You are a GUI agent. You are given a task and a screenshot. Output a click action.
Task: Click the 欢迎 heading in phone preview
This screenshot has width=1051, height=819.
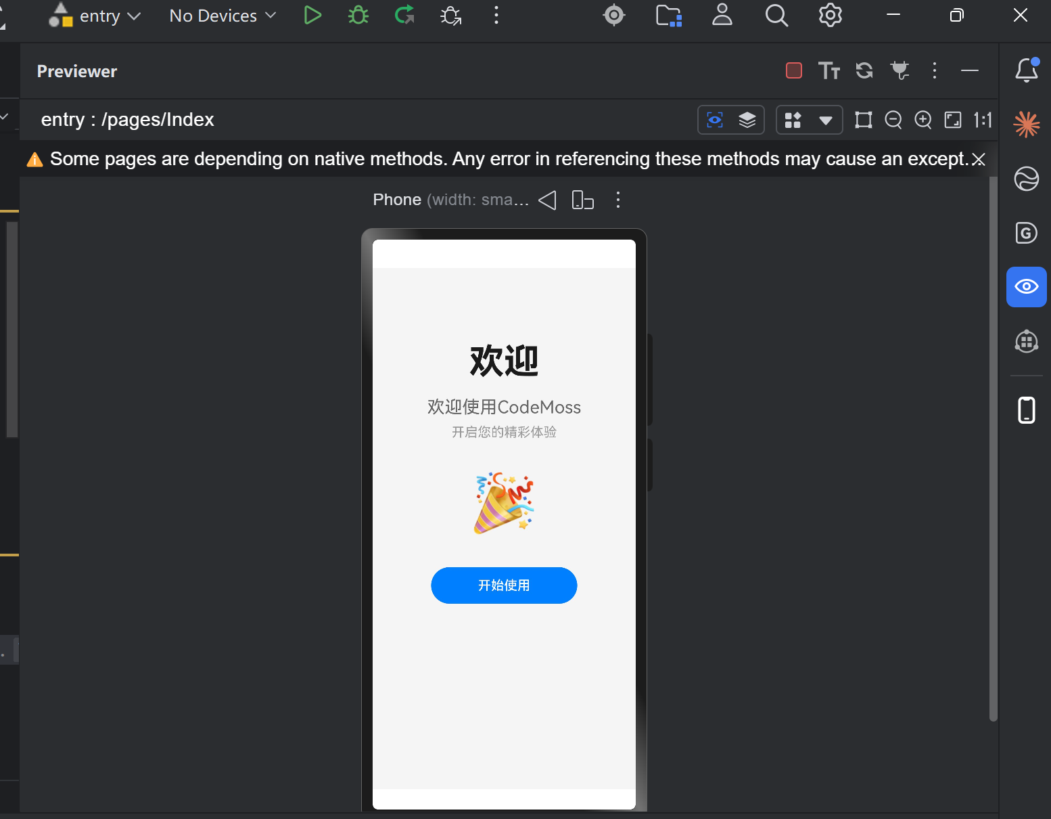pyautogui.click(x=504, y=360)
